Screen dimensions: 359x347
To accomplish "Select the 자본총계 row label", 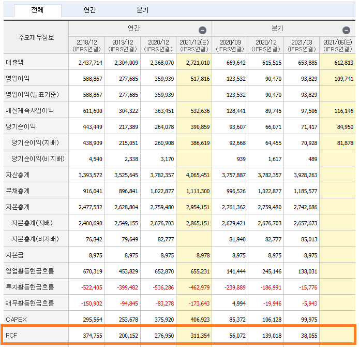I will [18, 207].
